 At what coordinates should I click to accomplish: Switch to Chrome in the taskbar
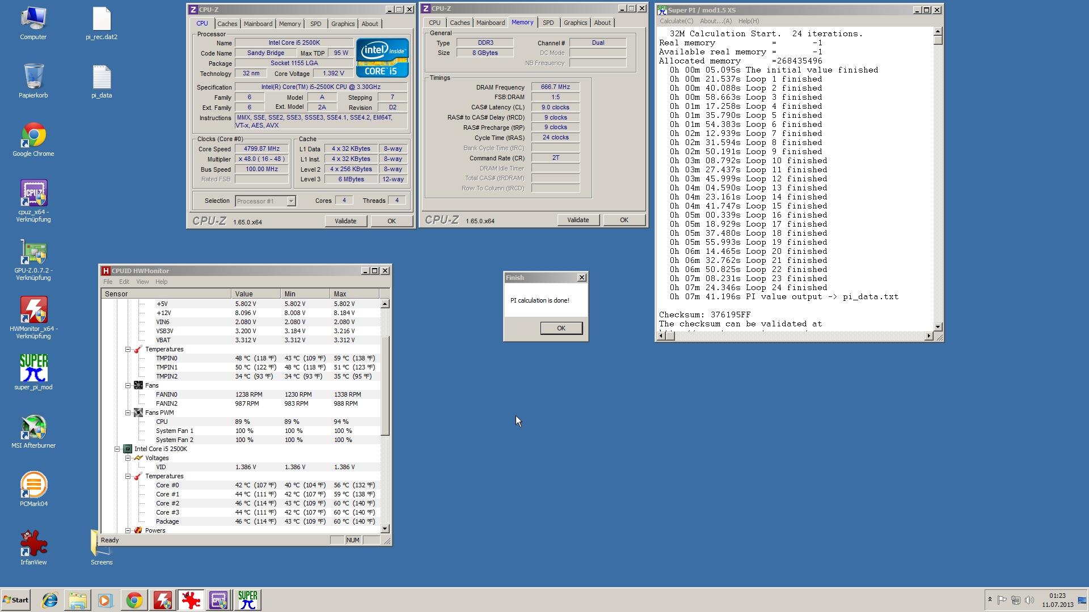pos(134,600)
